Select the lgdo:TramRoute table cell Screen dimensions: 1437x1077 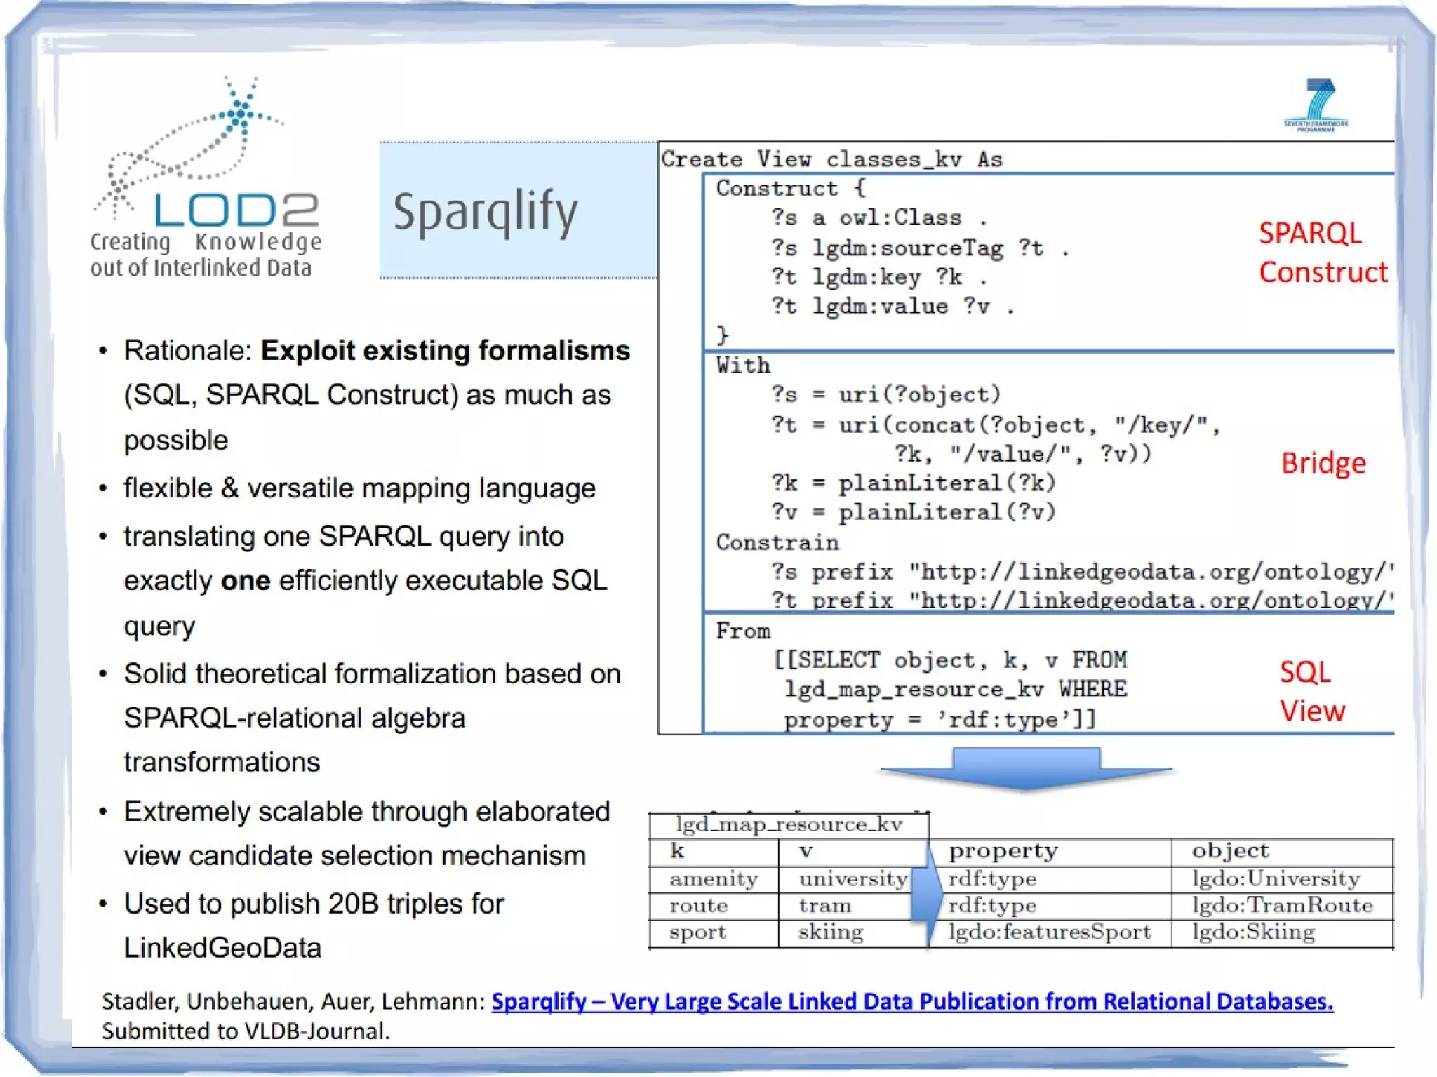tap(1282, 905)
